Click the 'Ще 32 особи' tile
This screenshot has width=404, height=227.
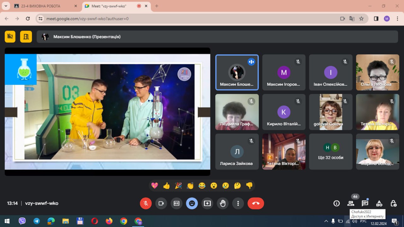point(330,152)
